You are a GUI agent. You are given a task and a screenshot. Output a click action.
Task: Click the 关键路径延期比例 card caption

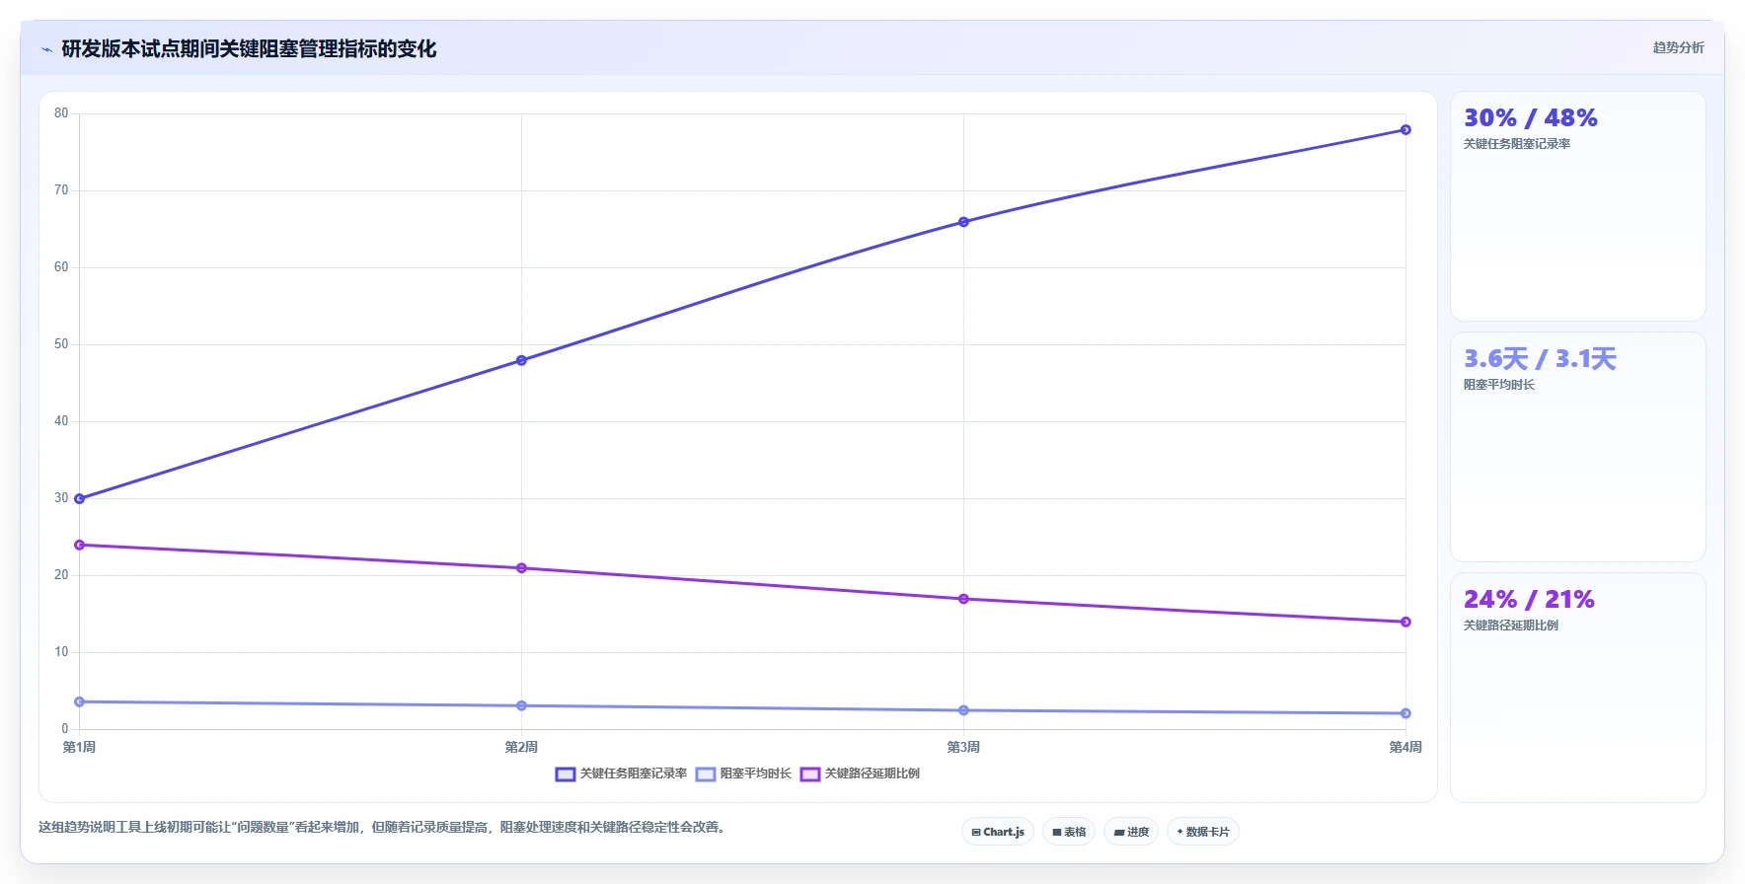pos(1511,626)
